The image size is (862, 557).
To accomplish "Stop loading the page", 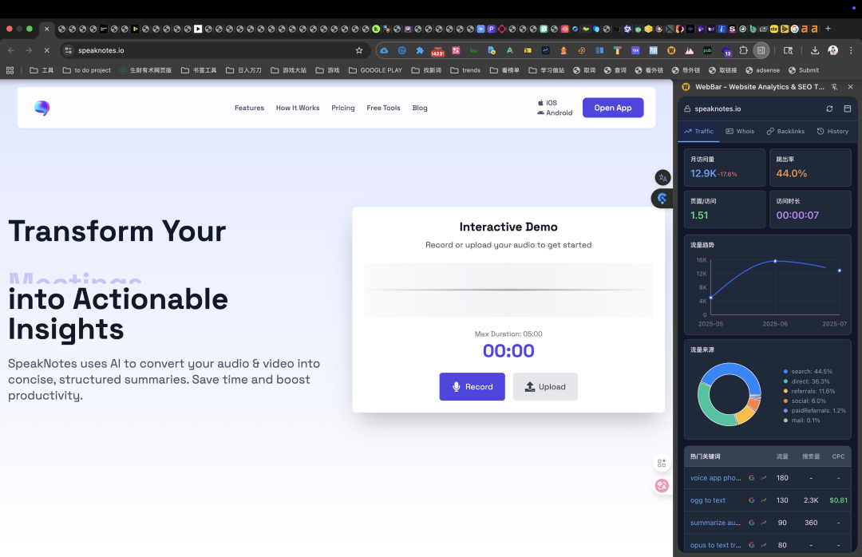I will pos(47,50).
